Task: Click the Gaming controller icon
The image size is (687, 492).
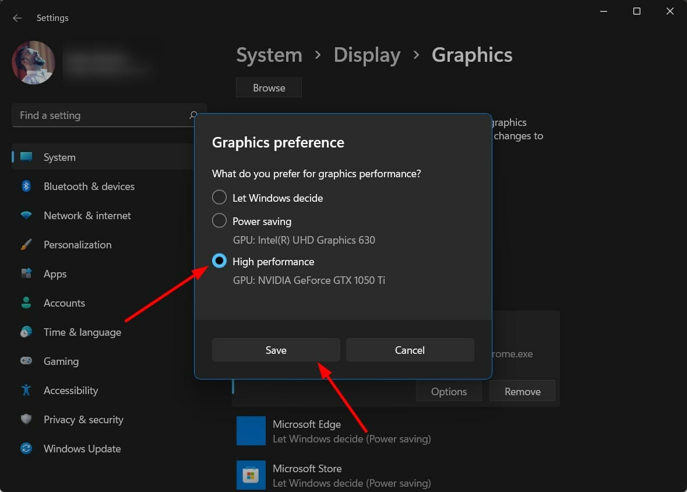Action: (x=26, y=361)
